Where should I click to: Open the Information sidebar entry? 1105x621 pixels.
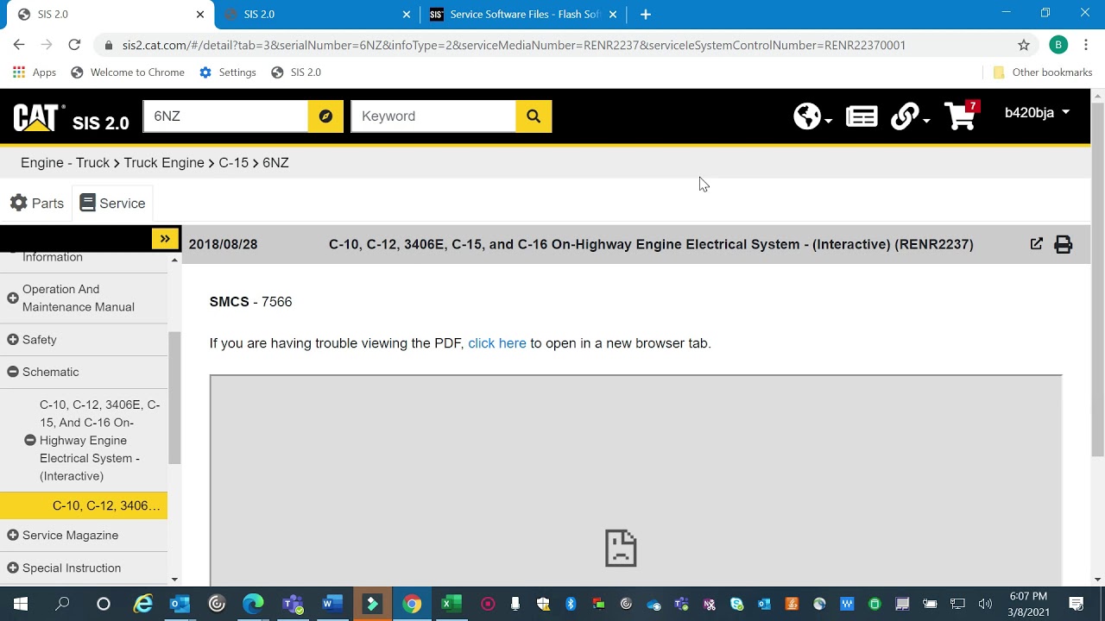point(53,257)
